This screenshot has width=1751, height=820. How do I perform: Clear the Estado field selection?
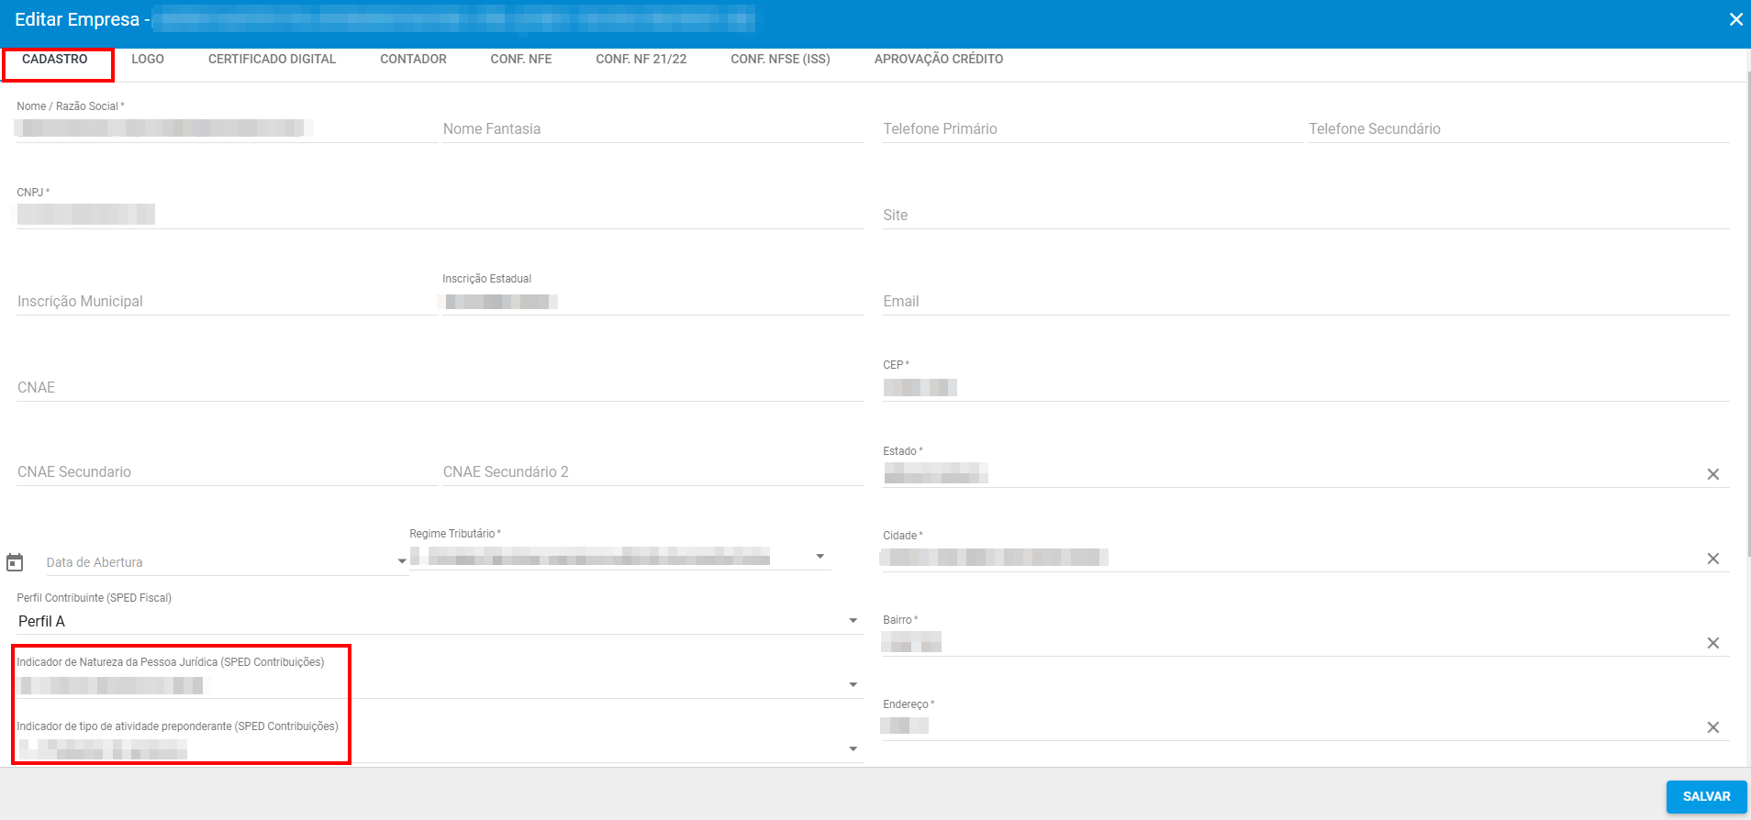click(1712, 474)
